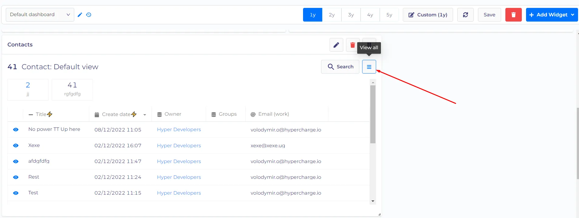Click the lightning bolt next to Title
Screen dimensions: 579x218
(50, 114)
